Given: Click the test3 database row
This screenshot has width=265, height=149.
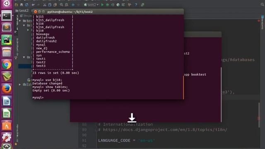Looking at the screenshot, I should (41, 66).
